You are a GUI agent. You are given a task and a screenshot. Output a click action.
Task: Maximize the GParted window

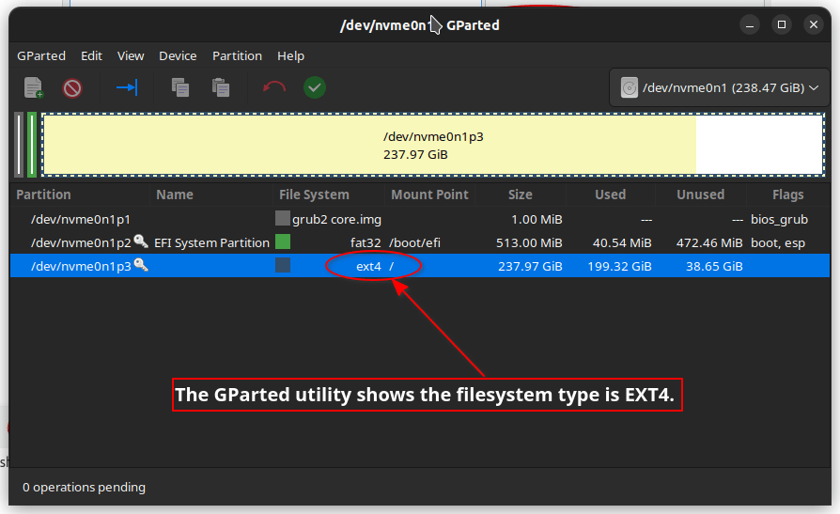coord(782,24)
